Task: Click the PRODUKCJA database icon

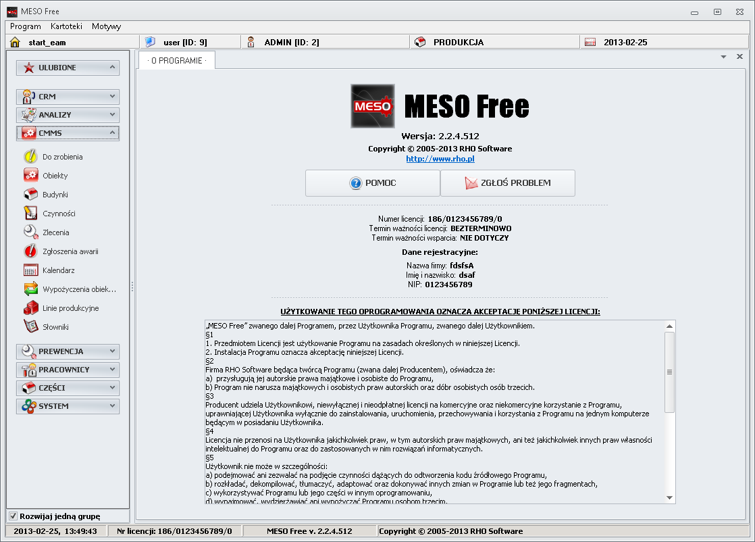Action: pyautogui.click(x=420, y=42)
